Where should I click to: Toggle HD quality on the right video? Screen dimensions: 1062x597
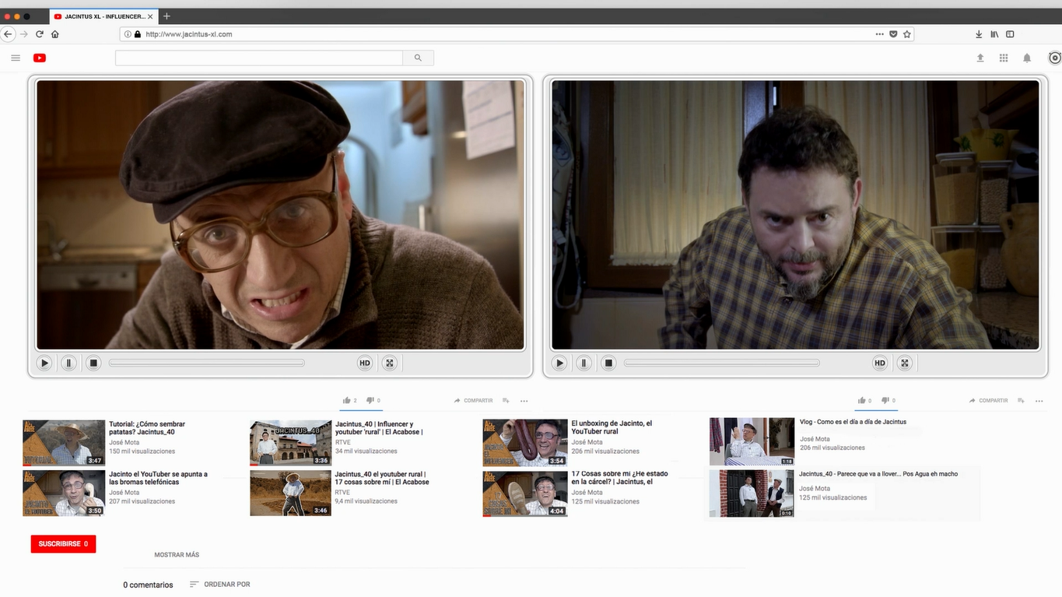(879, 363)
